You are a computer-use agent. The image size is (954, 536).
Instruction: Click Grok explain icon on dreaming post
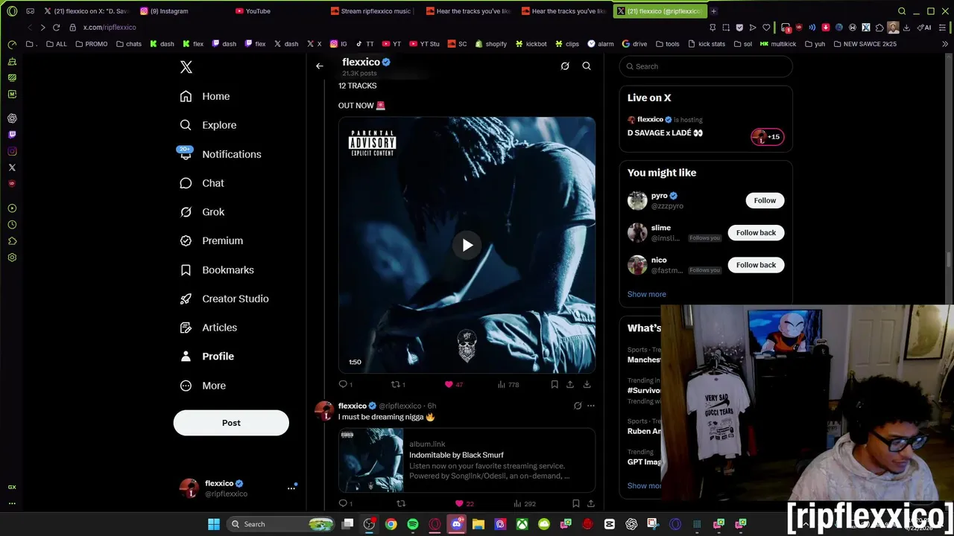point(578,406)
